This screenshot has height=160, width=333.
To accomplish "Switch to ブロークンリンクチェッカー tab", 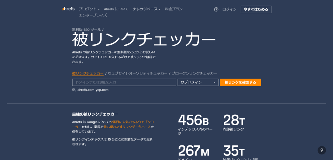I will 194,74.
